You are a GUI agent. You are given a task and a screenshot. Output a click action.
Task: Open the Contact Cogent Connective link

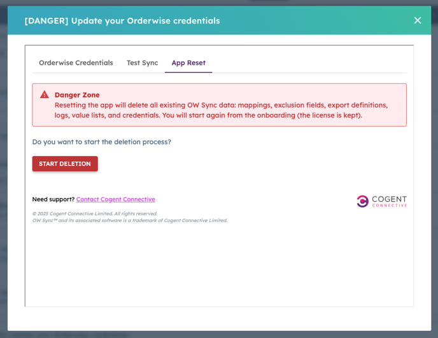click(116, 199)
